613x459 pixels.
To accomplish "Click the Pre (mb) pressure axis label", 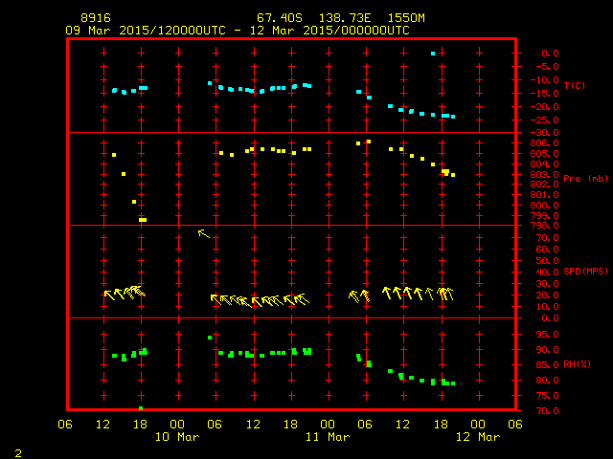I will (x=585, y=179).
